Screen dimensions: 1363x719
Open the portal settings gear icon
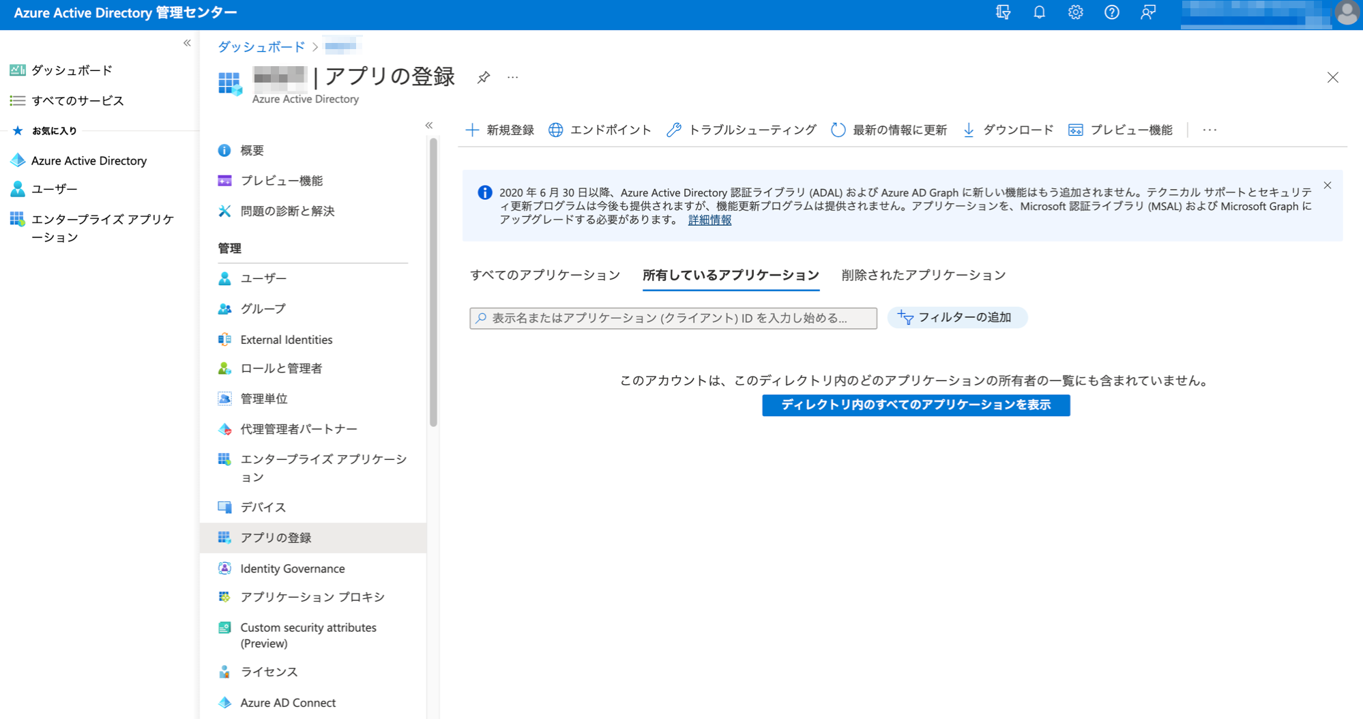click(x=1075, y=13)
